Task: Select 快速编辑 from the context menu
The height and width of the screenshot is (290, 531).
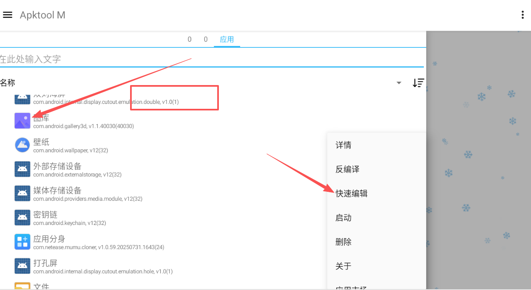Action: [x=351, y=193]
